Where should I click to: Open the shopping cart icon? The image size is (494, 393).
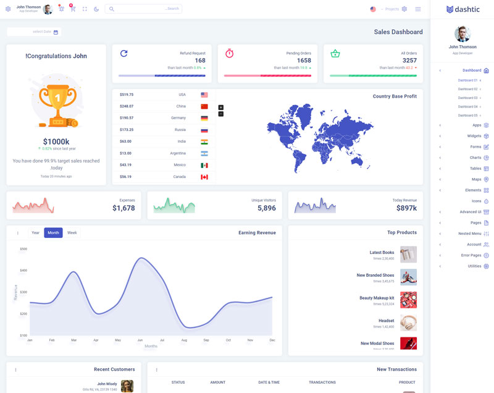pyautogui.click(x=73, y=9)
